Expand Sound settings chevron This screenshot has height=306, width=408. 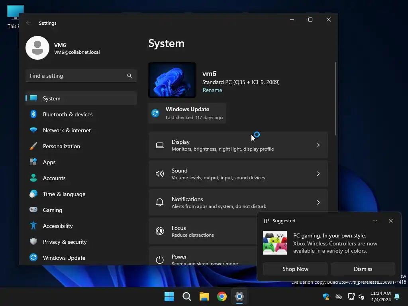tap(318, 174)
